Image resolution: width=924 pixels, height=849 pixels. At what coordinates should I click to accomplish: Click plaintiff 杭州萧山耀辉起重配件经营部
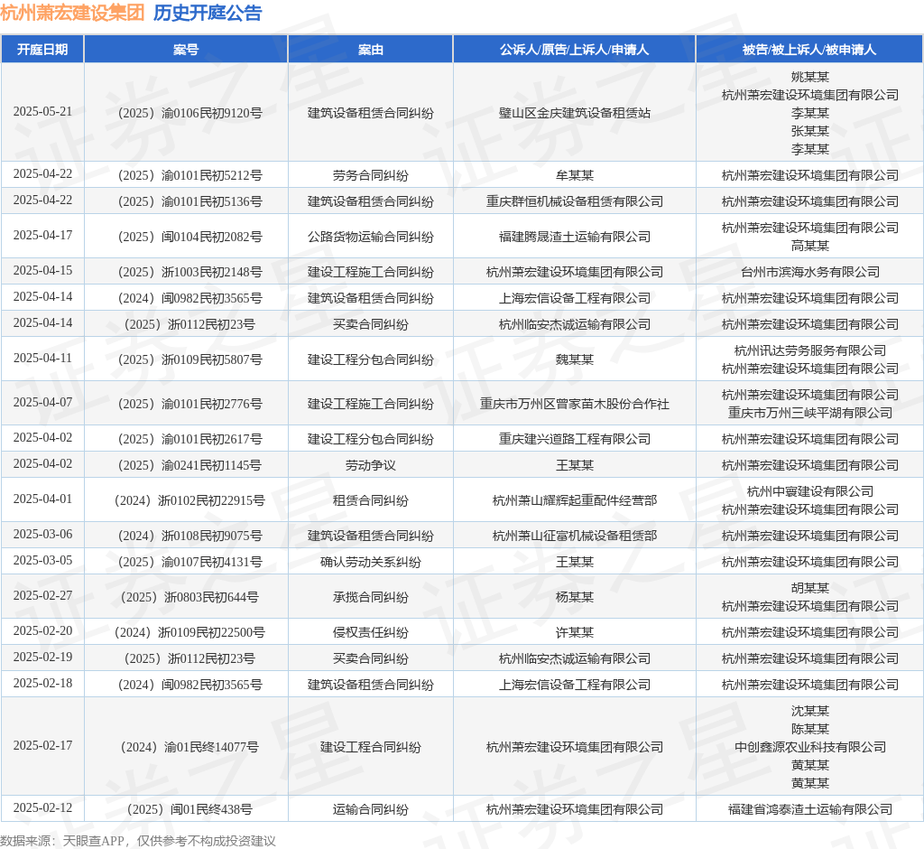coord(574,500)
